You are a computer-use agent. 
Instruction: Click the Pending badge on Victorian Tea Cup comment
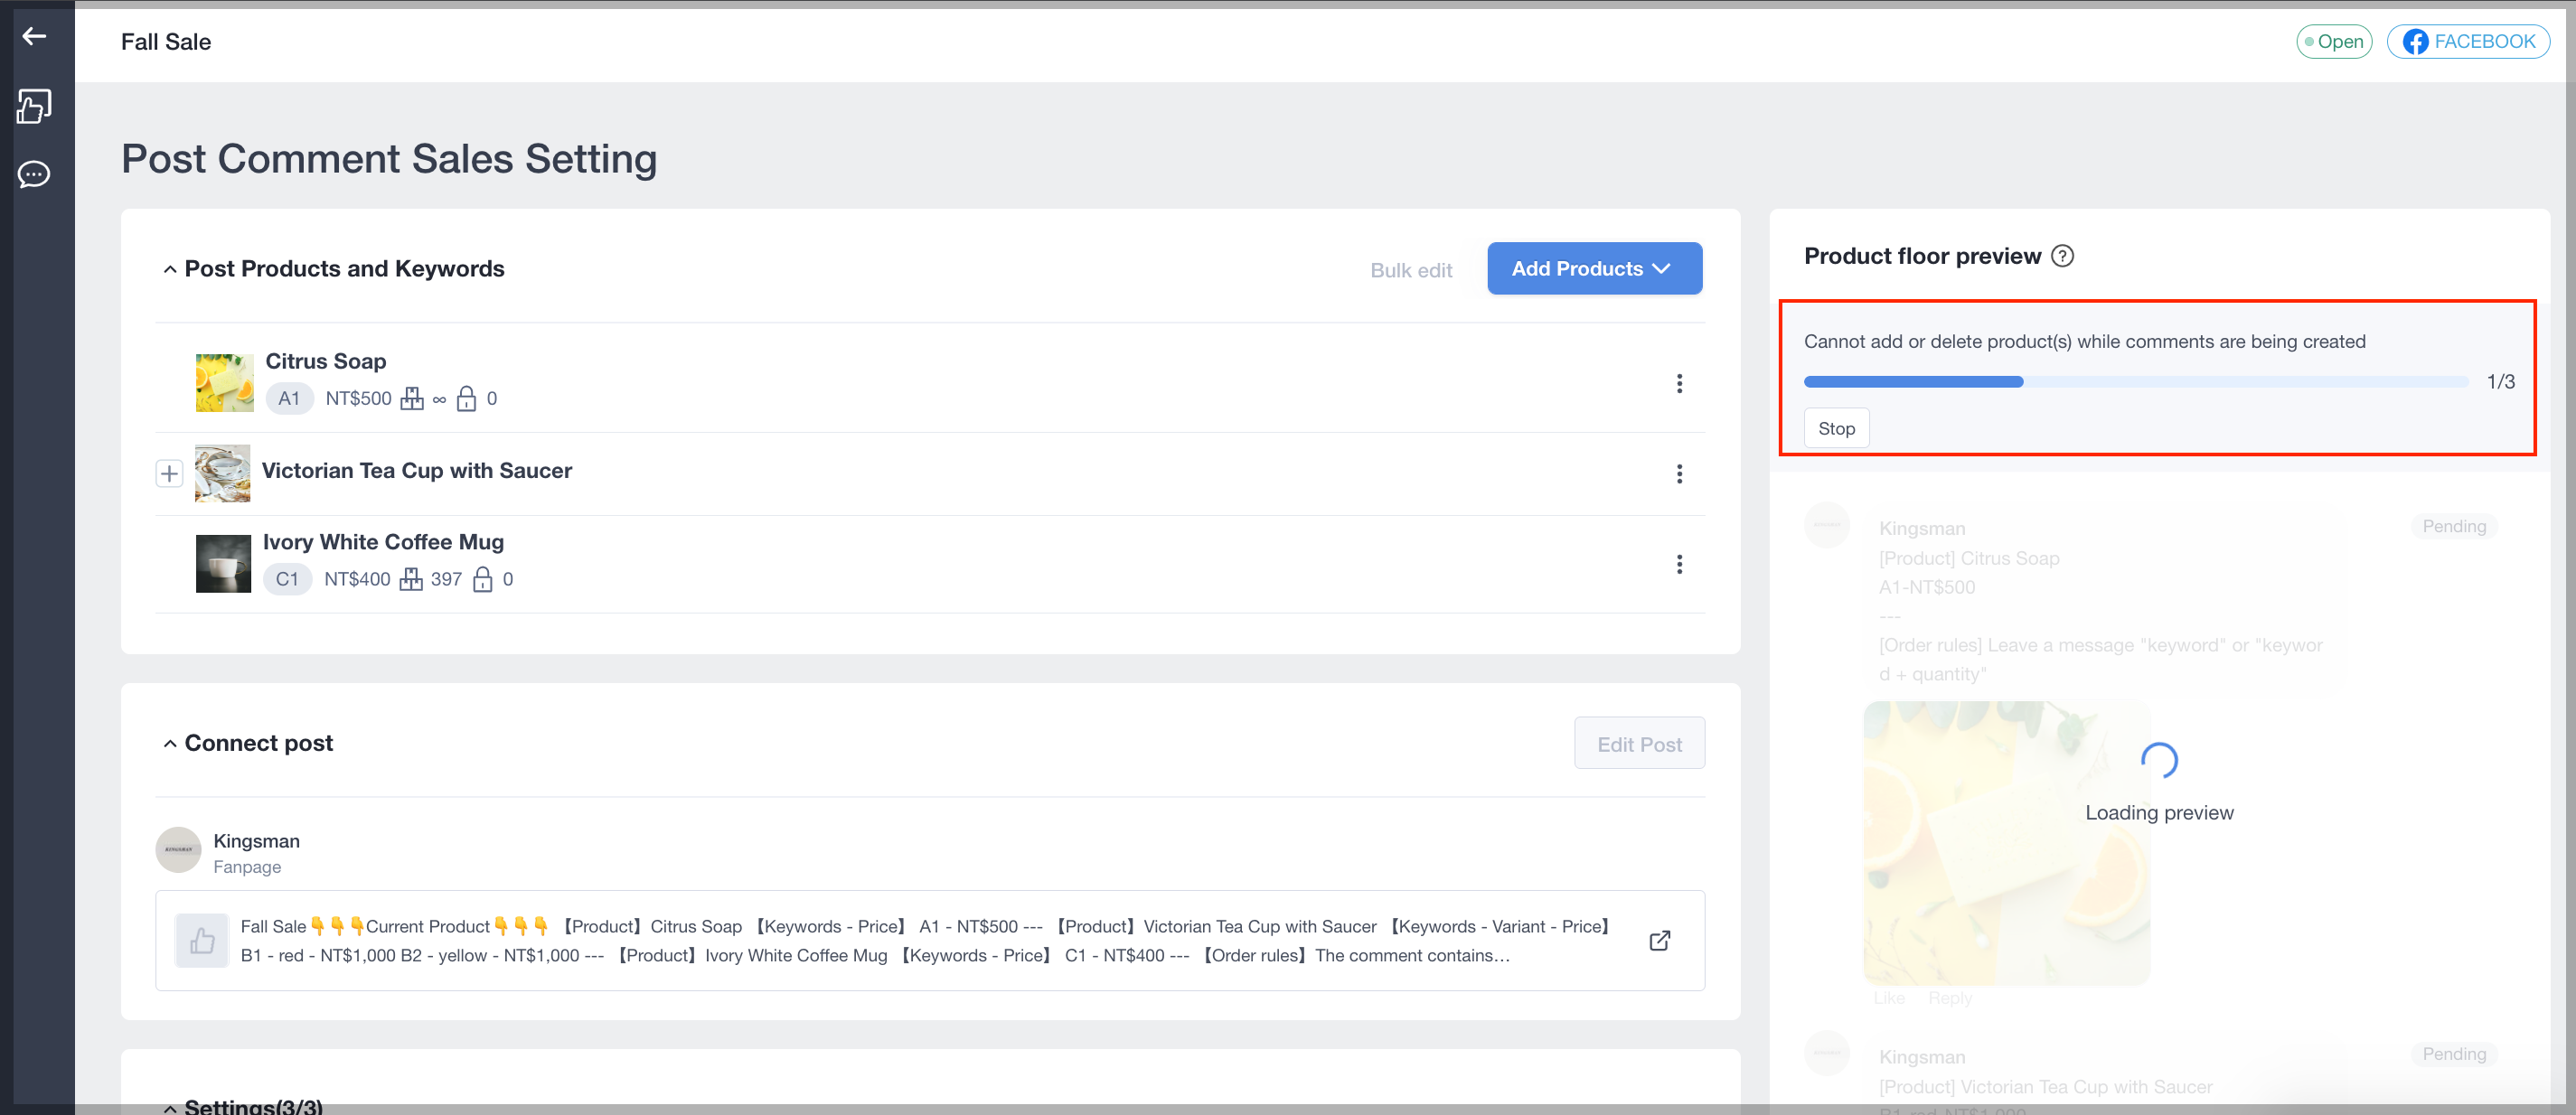[x=2453, y=1054]
